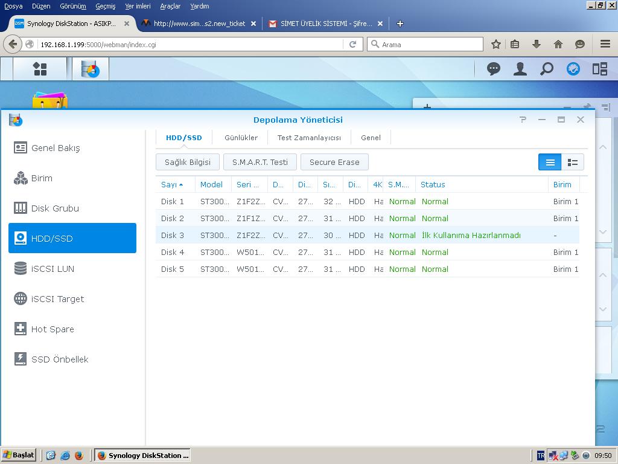Open the DSM widgets panel icon
Screen dimensions: 618x464
(573, 69)
